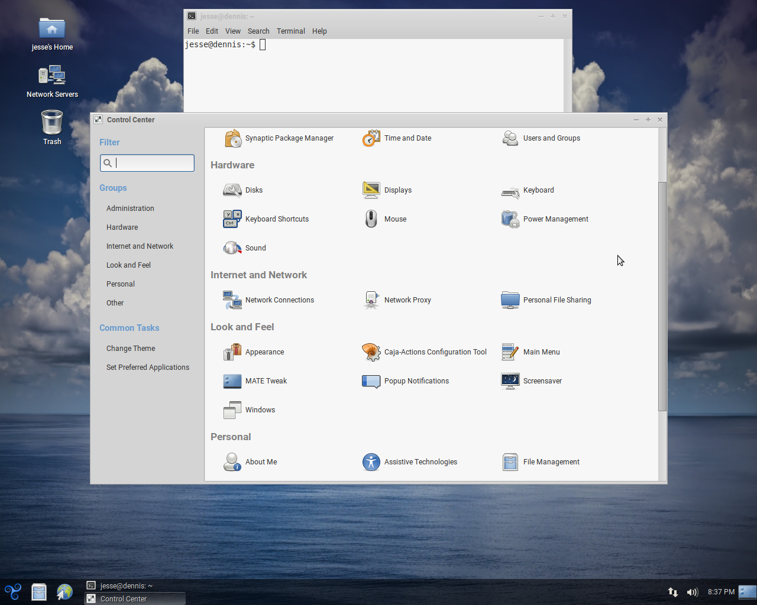Open File Management preferences icon

510,462
